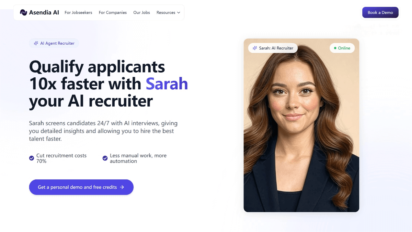The image size is (412, 232).
Task: Click the checkmark icon beside Cut recruitment costs
Action: tap(32, 158)
